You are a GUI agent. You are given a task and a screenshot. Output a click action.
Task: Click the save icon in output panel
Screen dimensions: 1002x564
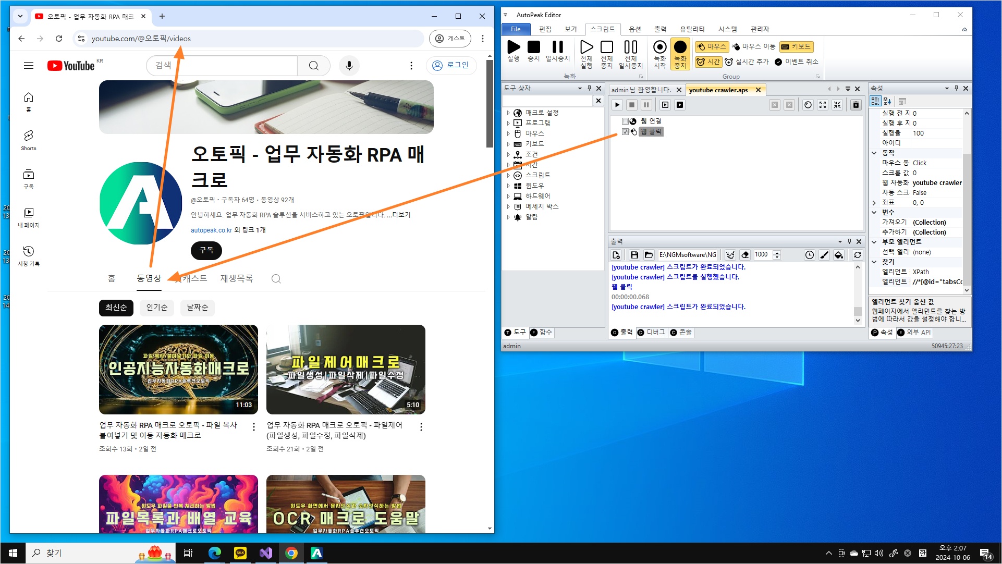pyautogui.click(x=634, y=255)
